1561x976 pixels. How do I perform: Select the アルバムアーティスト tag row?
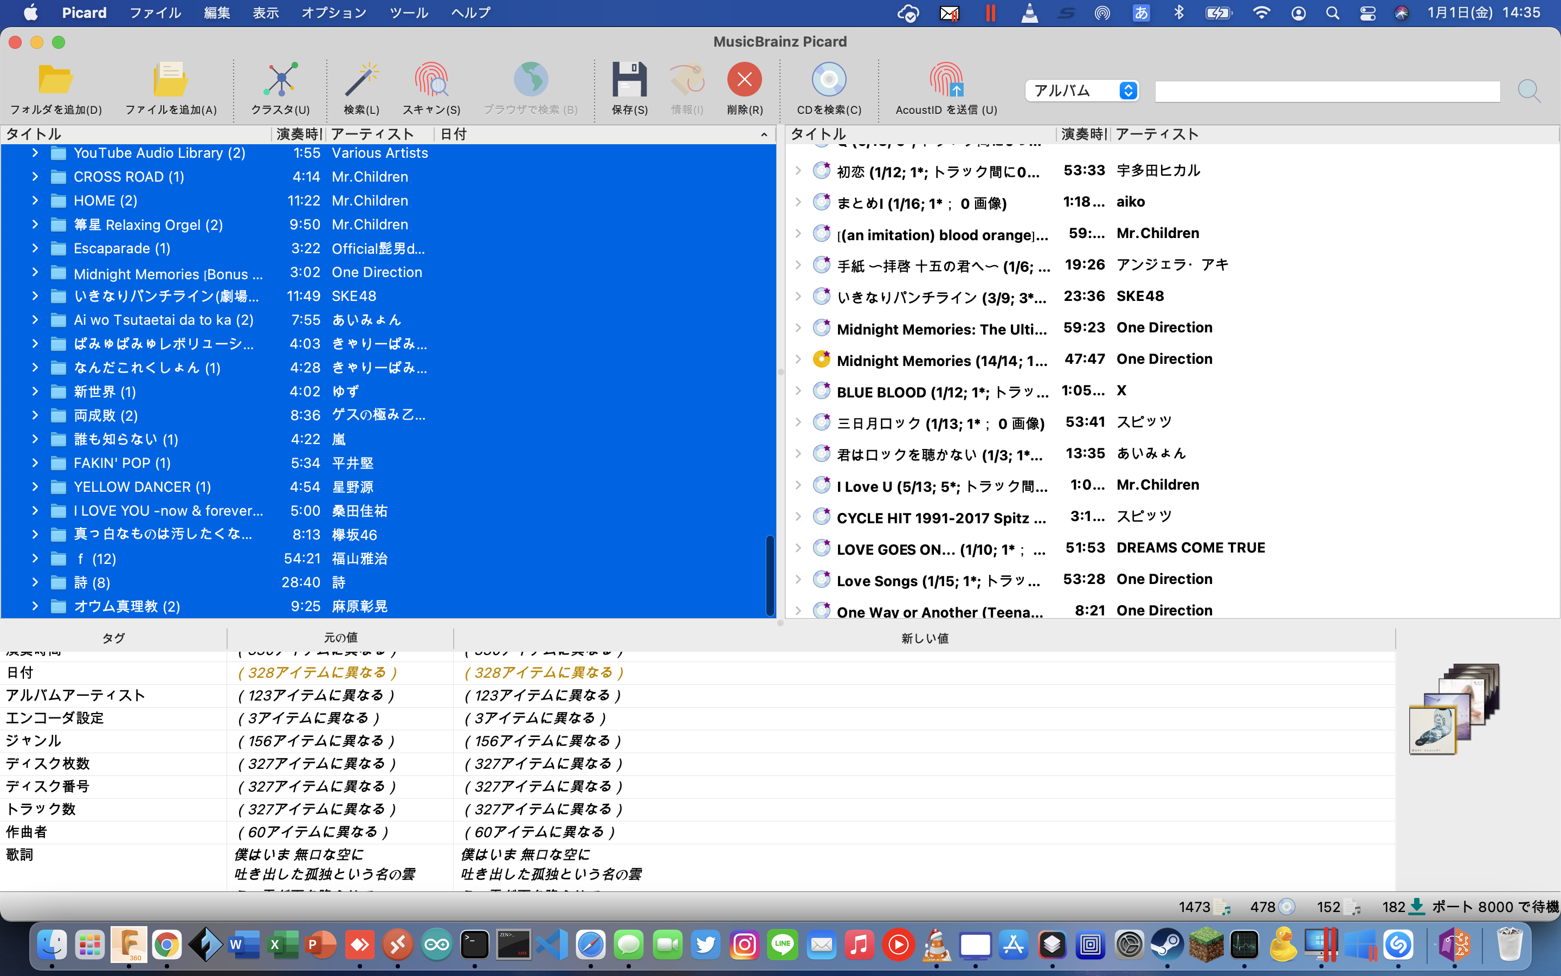pyautogui.click(x=697, y=695)
